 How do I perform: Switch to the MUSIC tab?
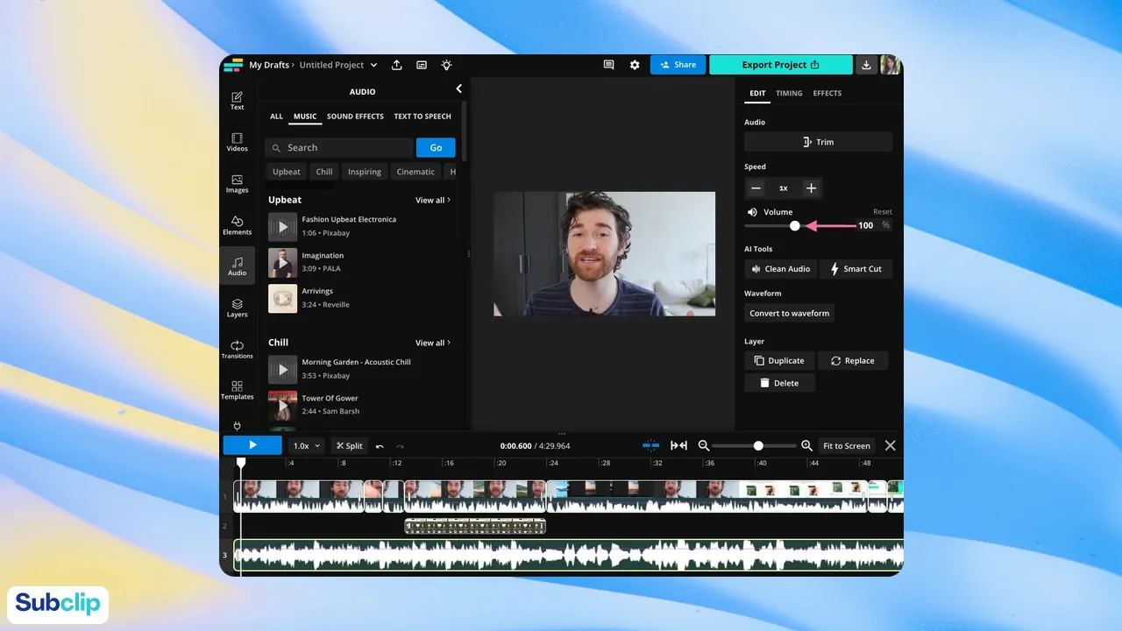point(305,116)
